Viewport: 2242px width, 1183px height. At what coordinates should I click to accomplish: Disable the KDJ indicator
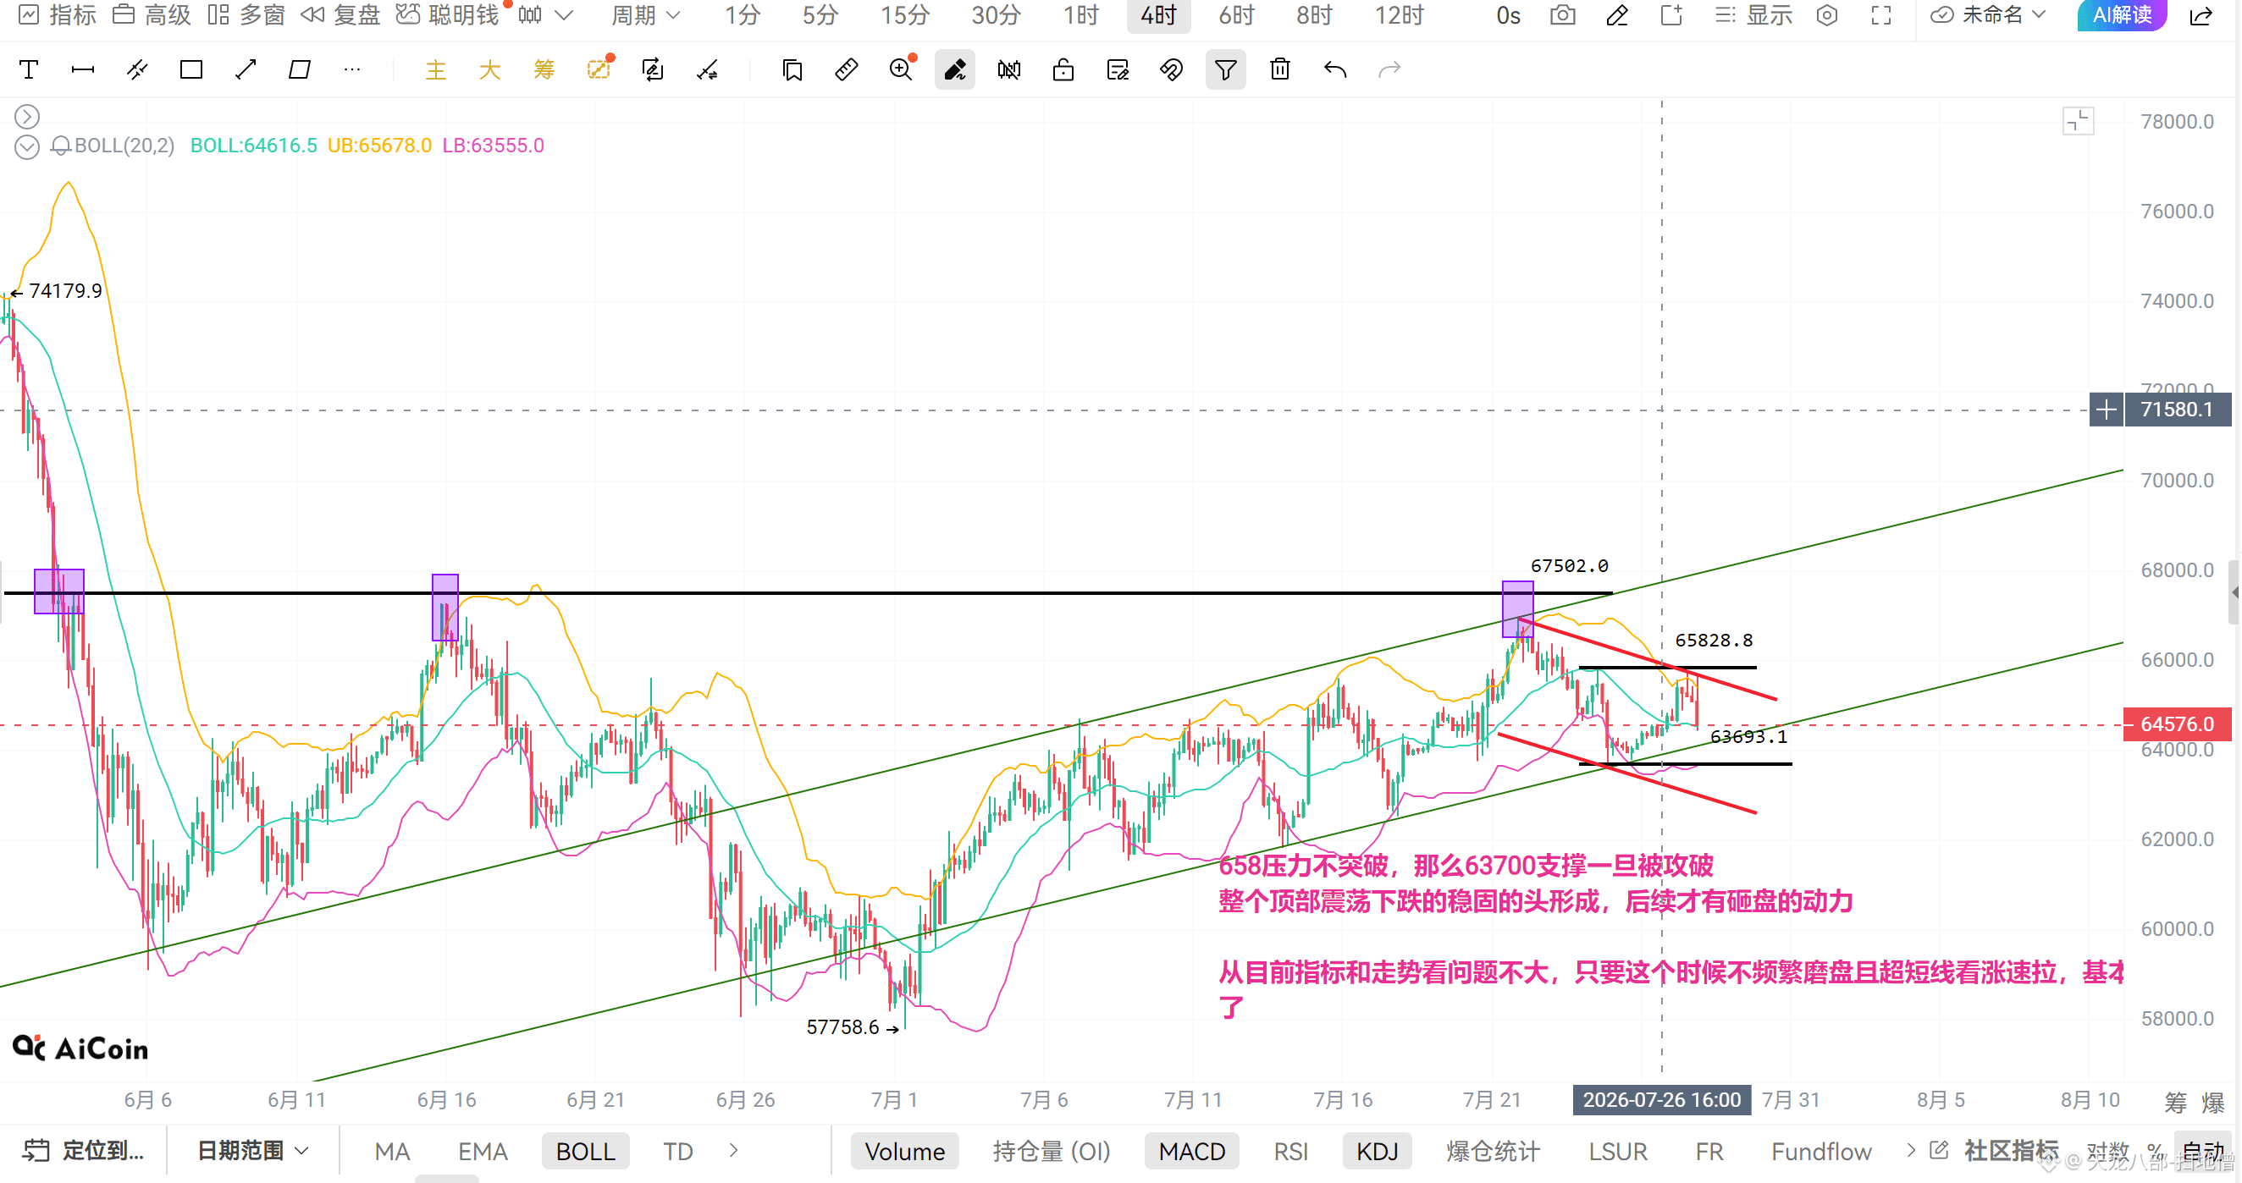pos(1377,1151)
